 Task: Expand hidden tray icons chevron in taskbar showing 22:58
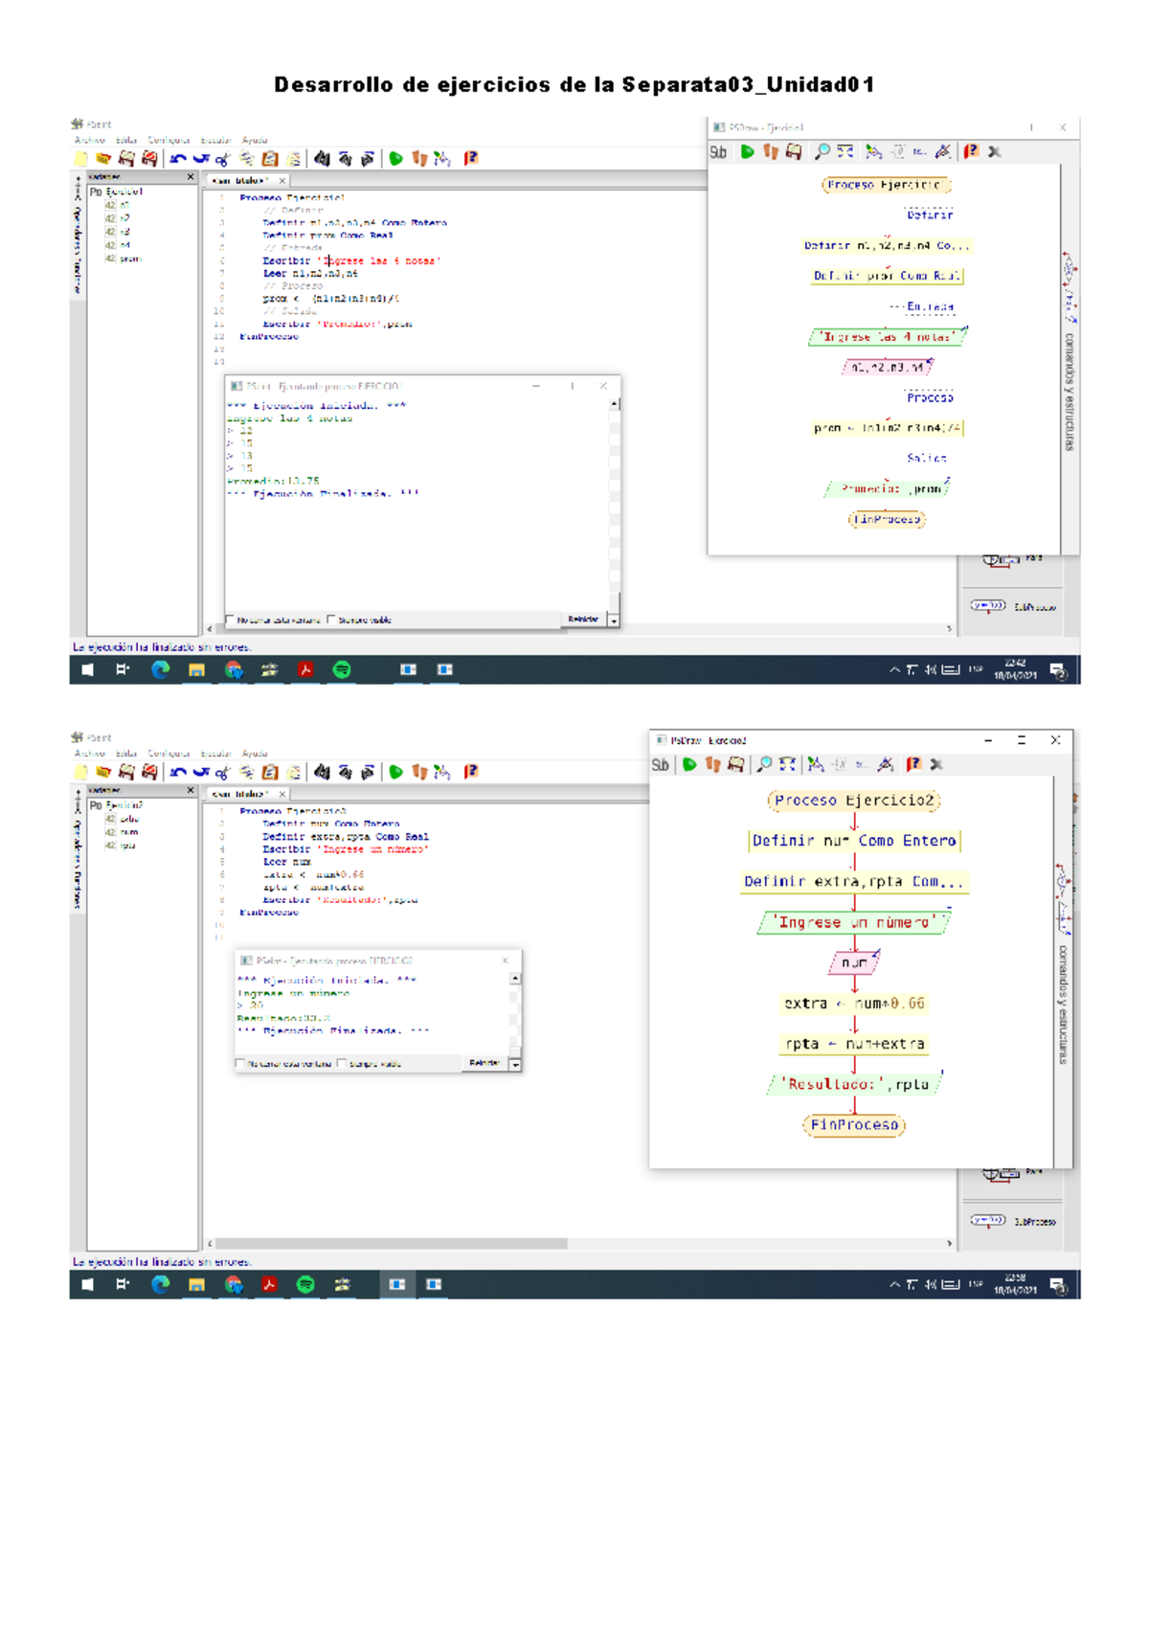click(894, 1284)
